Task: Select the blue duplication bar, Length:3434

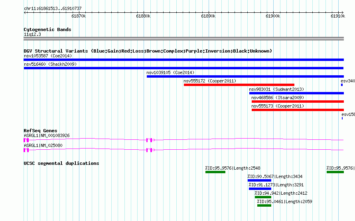Action: tap(259, 180)
